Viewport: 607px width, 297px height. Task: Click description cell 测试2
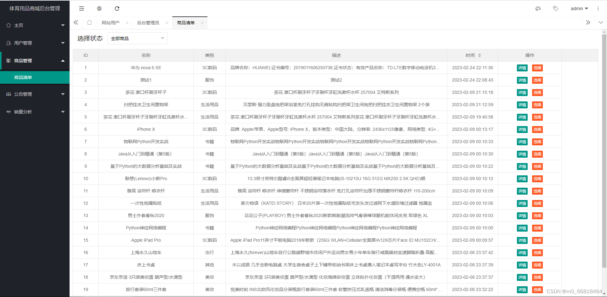[x=336, y=80]
